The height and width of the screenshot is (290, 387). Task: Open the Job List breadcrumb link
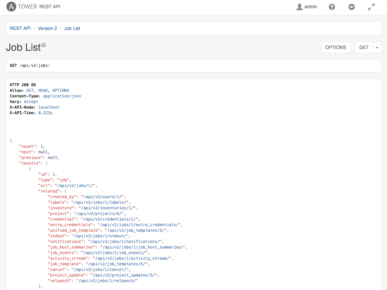pos(72,28)
